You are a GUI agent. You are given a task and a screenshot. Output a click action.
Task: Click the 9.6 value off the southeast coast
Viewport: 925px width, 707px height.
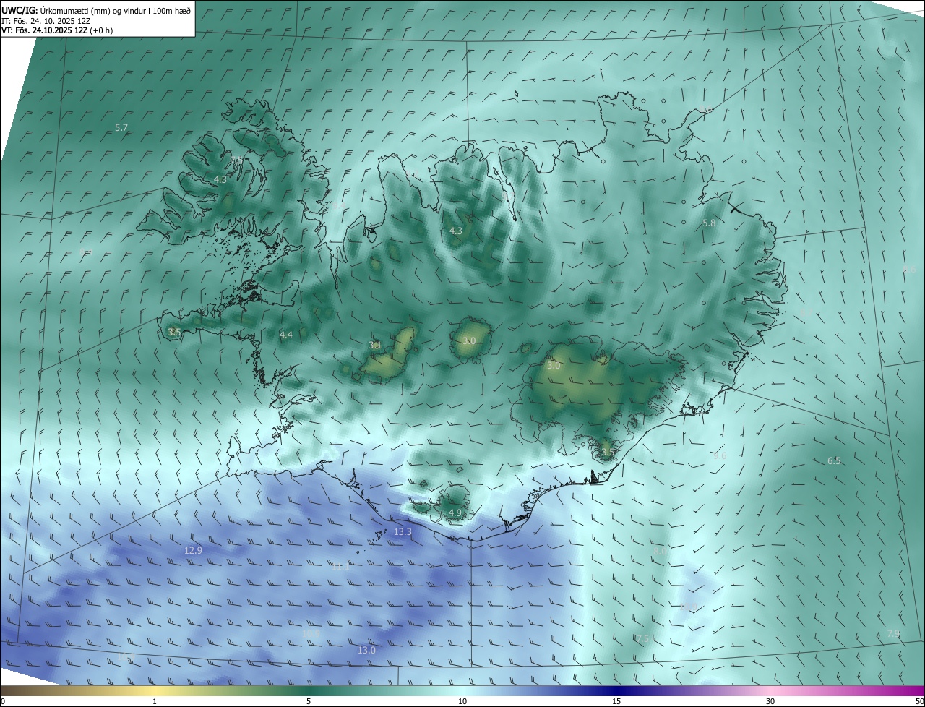(720, 456)
